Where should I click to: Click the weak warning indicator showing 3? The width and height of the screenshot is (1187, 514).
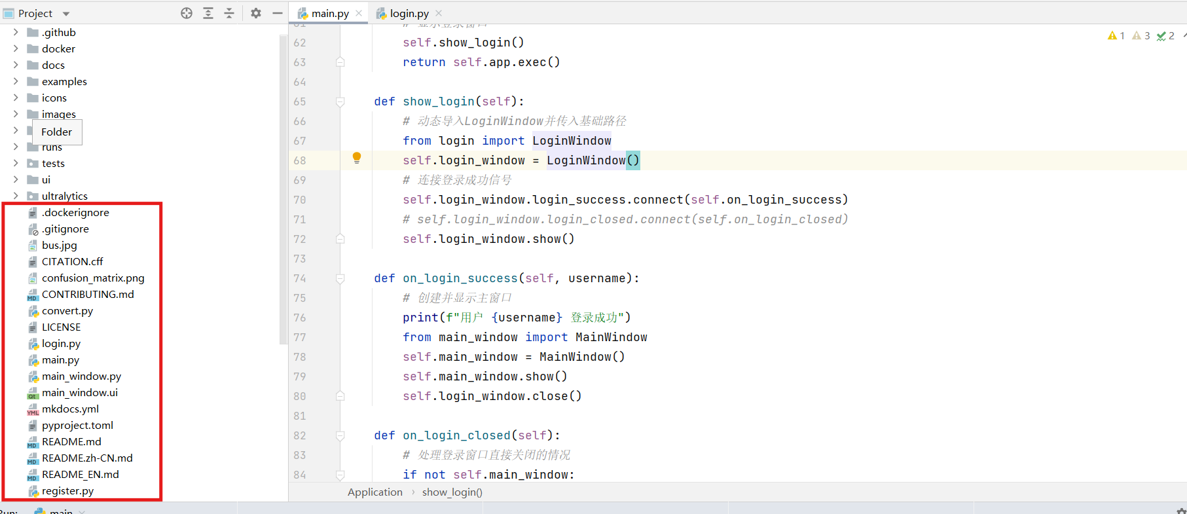[1141, 35]
